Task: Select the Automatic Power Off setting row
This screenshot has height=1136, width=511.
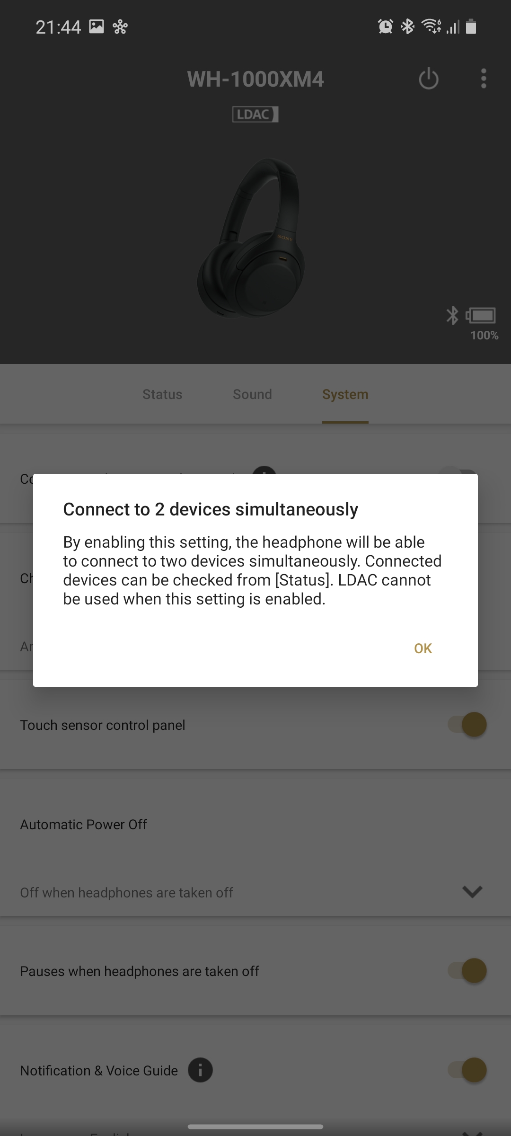Action: point(255,824)
